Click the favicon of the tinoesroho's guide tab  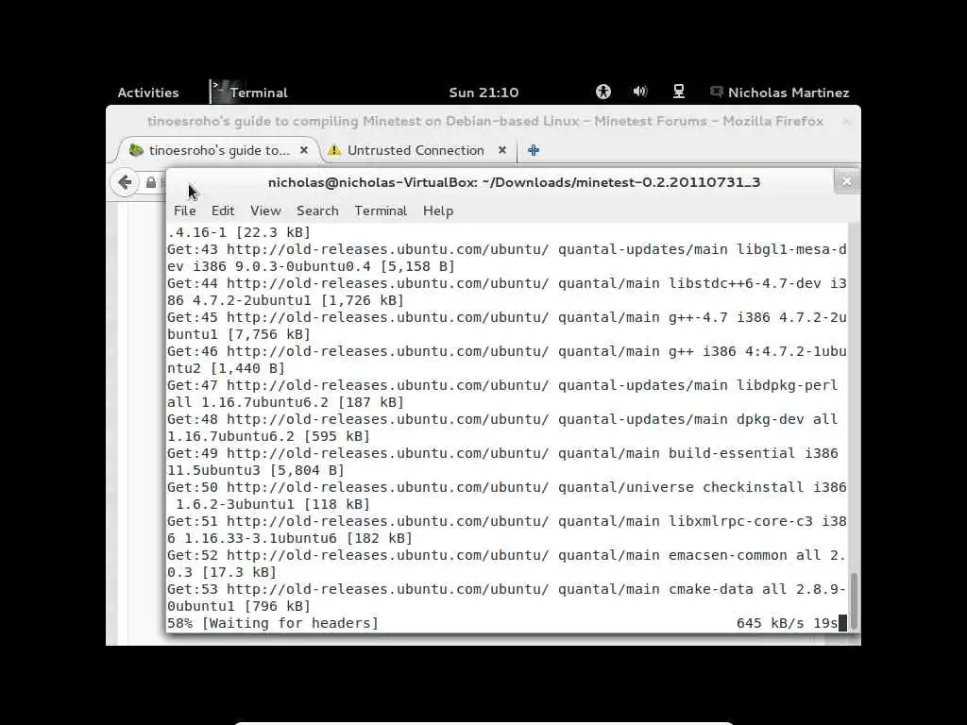[136, 150]
